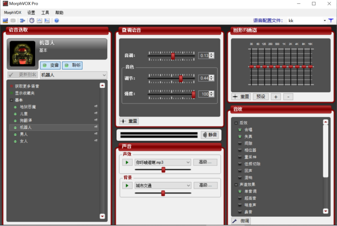
Task: Enable the 重采样 resample effect
Action: pyautogui.click(x=240, y=157)
